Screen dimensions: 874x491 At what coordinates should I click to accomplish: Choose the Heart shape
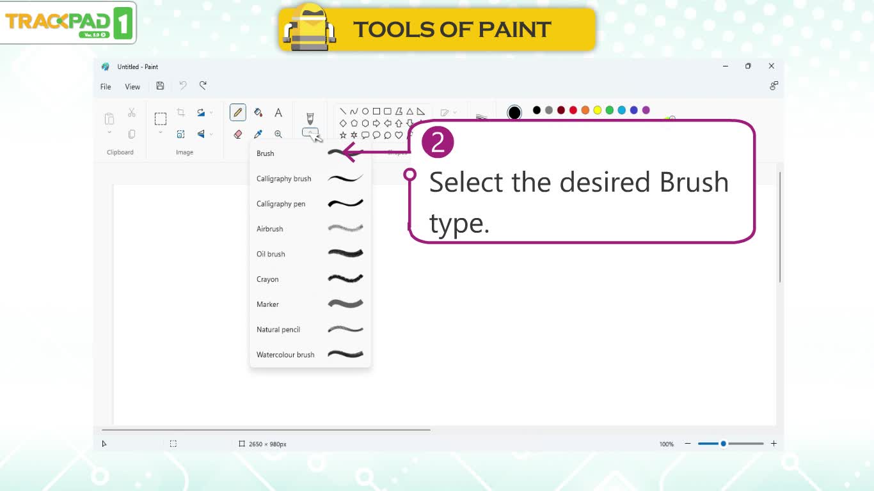click(399, 135)
